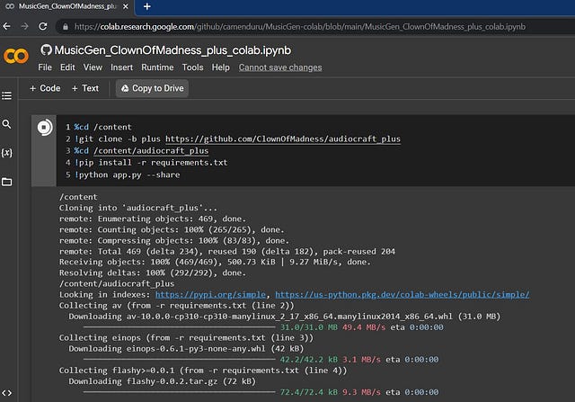Go back with the browser back arrow
The height and width of the screenshot is (402, 575).
[6, 26]
